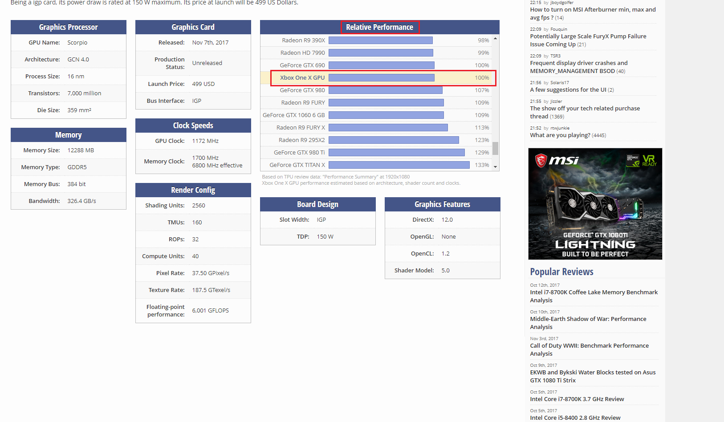Click the Memory Size value 12288 MB
Viewport: 724px width, 422px height.
point(81,150)
